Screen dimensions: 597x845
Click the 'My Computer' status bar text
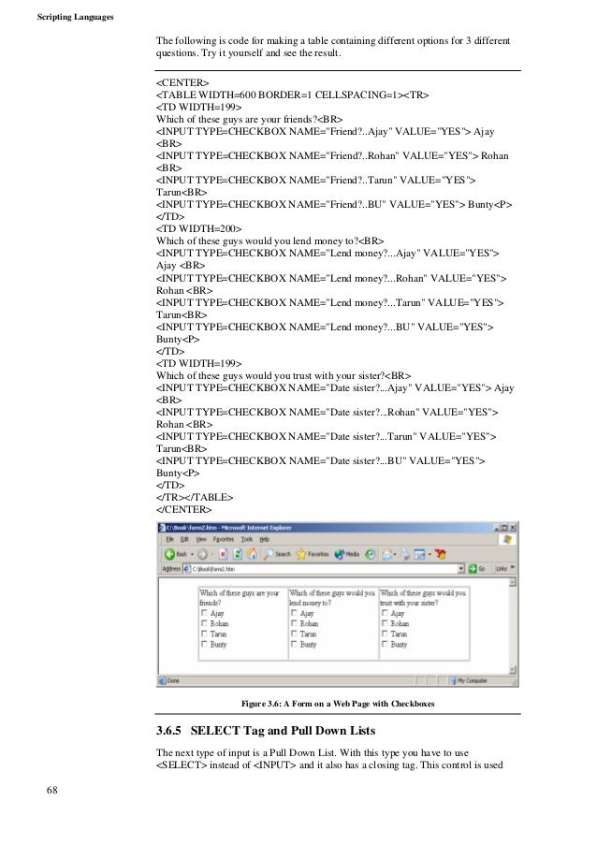[x=472, y=680]
